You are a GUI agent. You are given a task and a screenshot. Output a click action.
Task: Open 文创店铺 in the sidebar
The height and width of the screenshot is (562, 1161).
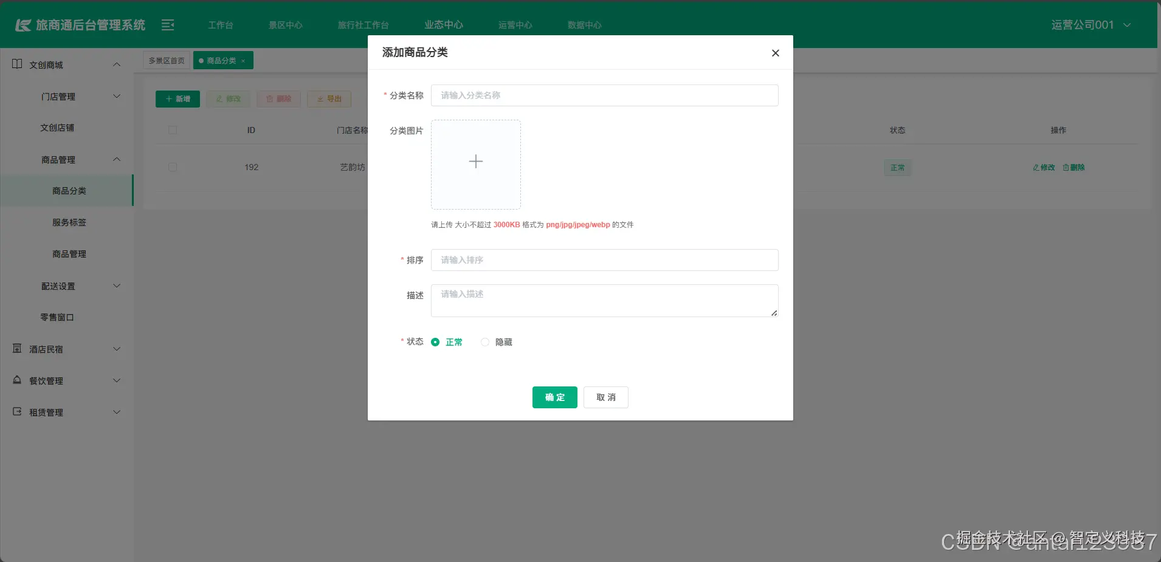coord(58,128)
